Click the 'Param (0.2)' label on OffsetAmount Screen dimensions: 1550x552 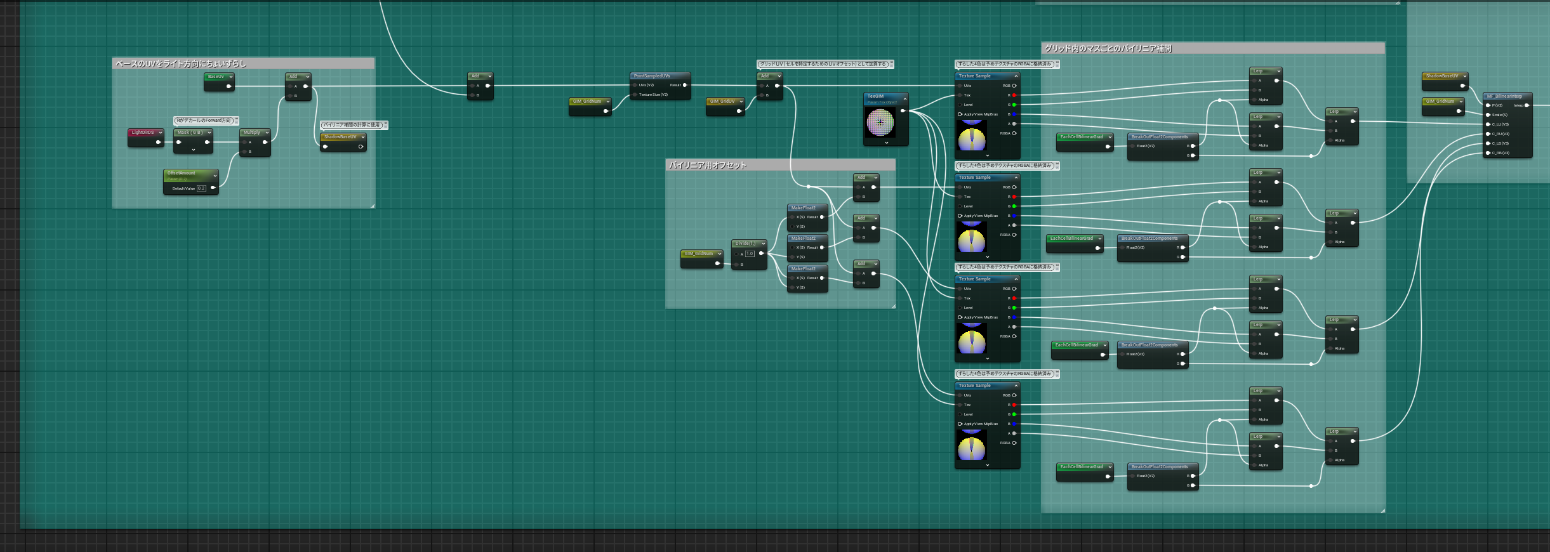(x=176, y=179)
